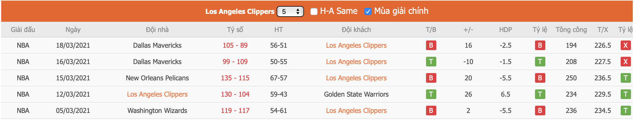The image size is (634, 122).
Task: Open the 119 - 117 score link
Action: tap(235, 111)
